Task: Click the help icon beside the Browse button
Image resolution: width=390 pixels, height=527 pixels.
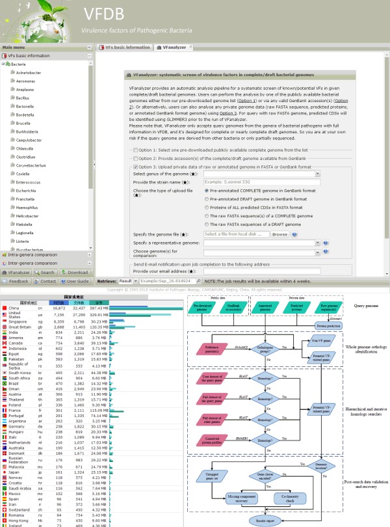Action: coord(294,234)
